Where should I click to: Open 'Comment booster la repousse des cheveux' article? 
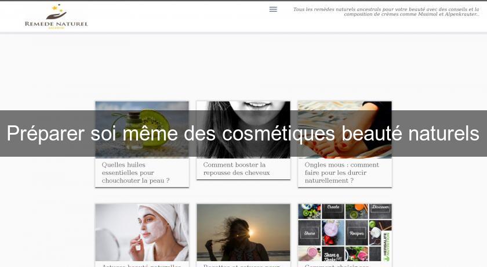pyautogui.click(x=237, y=169)
